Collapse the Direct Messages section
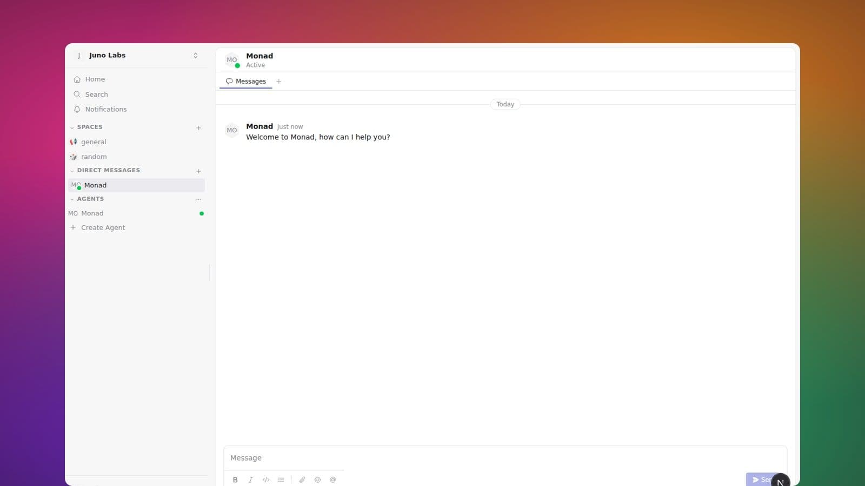This screenshot has height=486, width=865. tap(72, 171)
